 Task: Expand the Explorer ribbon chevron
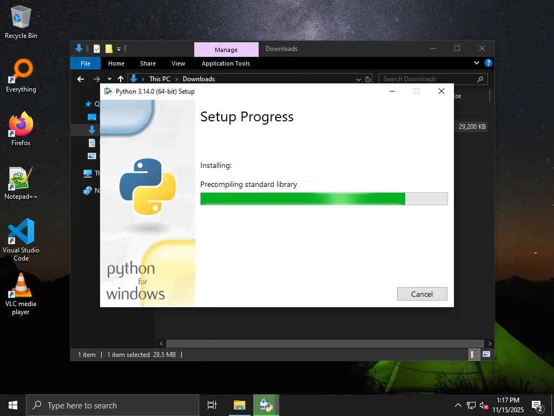[476, 63]
